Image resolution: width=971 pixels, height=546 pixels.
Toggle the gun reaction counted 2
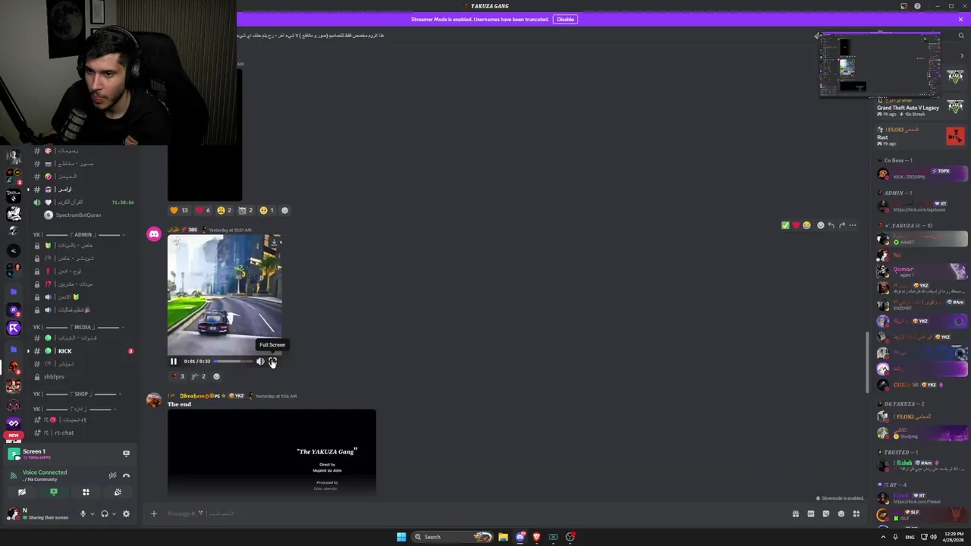(x=199, y=376)
